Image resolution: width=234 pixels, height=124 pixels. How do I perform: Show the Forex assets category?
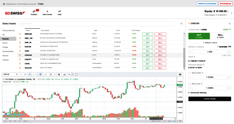point(5,43)
